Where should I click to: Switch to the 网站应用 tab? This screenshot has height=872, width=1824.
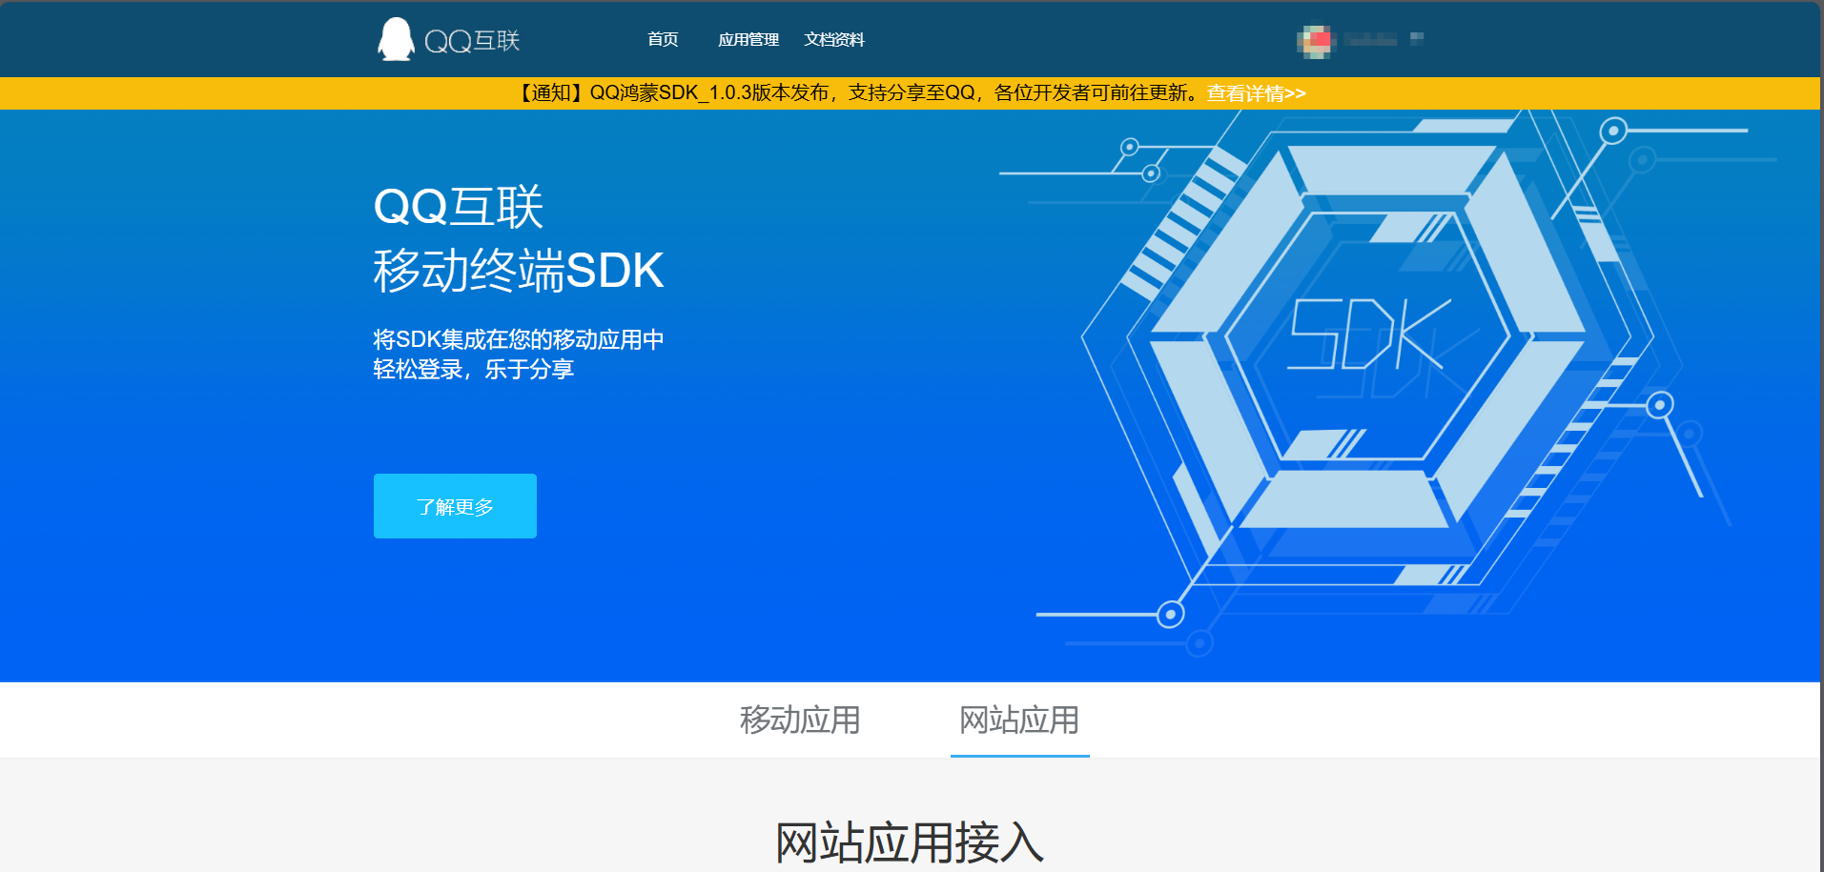tap(1019, 720)
